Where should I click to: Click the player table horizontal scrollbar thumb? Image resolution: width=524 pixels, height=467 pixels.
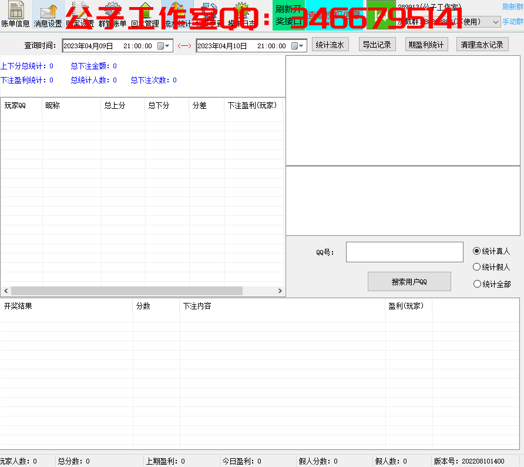coord(127,291)
